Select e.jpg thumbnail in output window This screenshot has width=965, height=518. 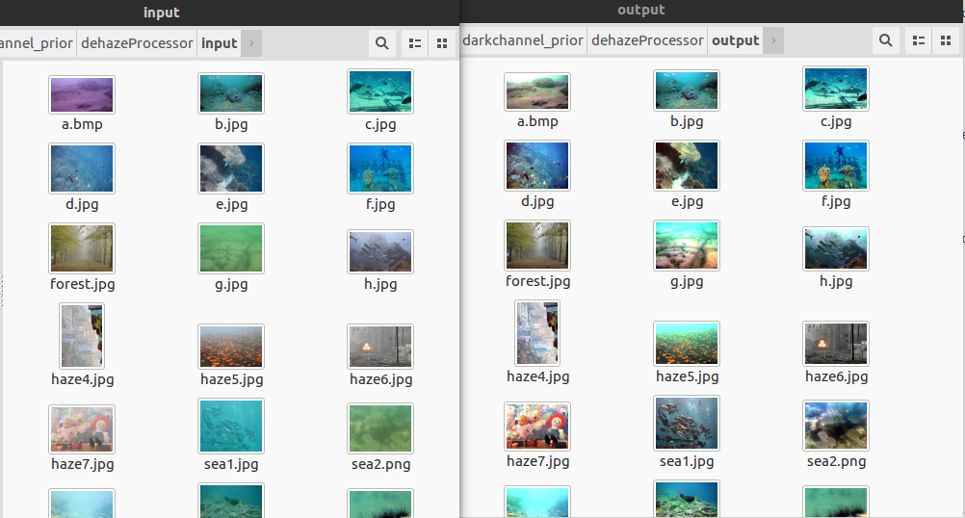tap(687, 166)
